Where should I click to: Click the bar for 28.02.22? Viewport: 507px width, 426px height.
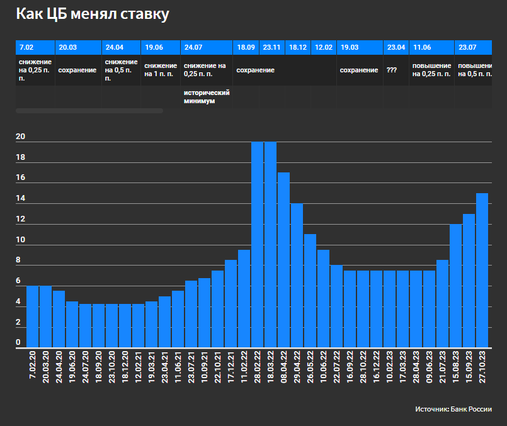[257, 244]
